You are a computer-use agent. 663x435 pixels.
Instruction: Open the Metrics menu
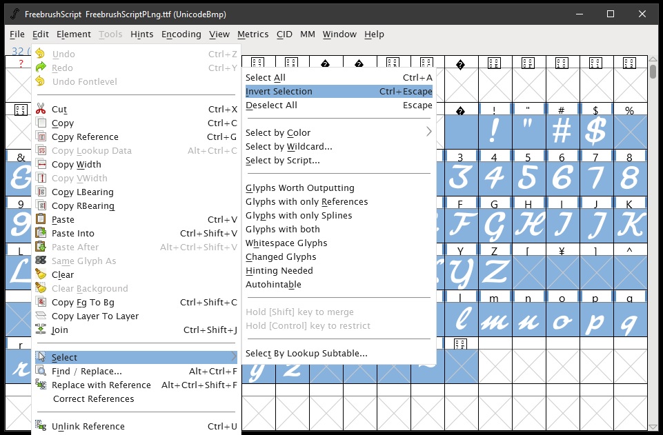253,34
